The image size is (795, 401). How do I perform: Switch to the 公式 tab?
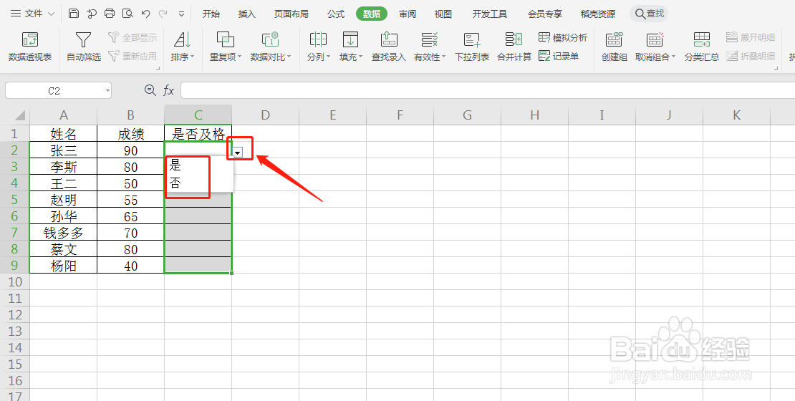click(x=336, y=14)
